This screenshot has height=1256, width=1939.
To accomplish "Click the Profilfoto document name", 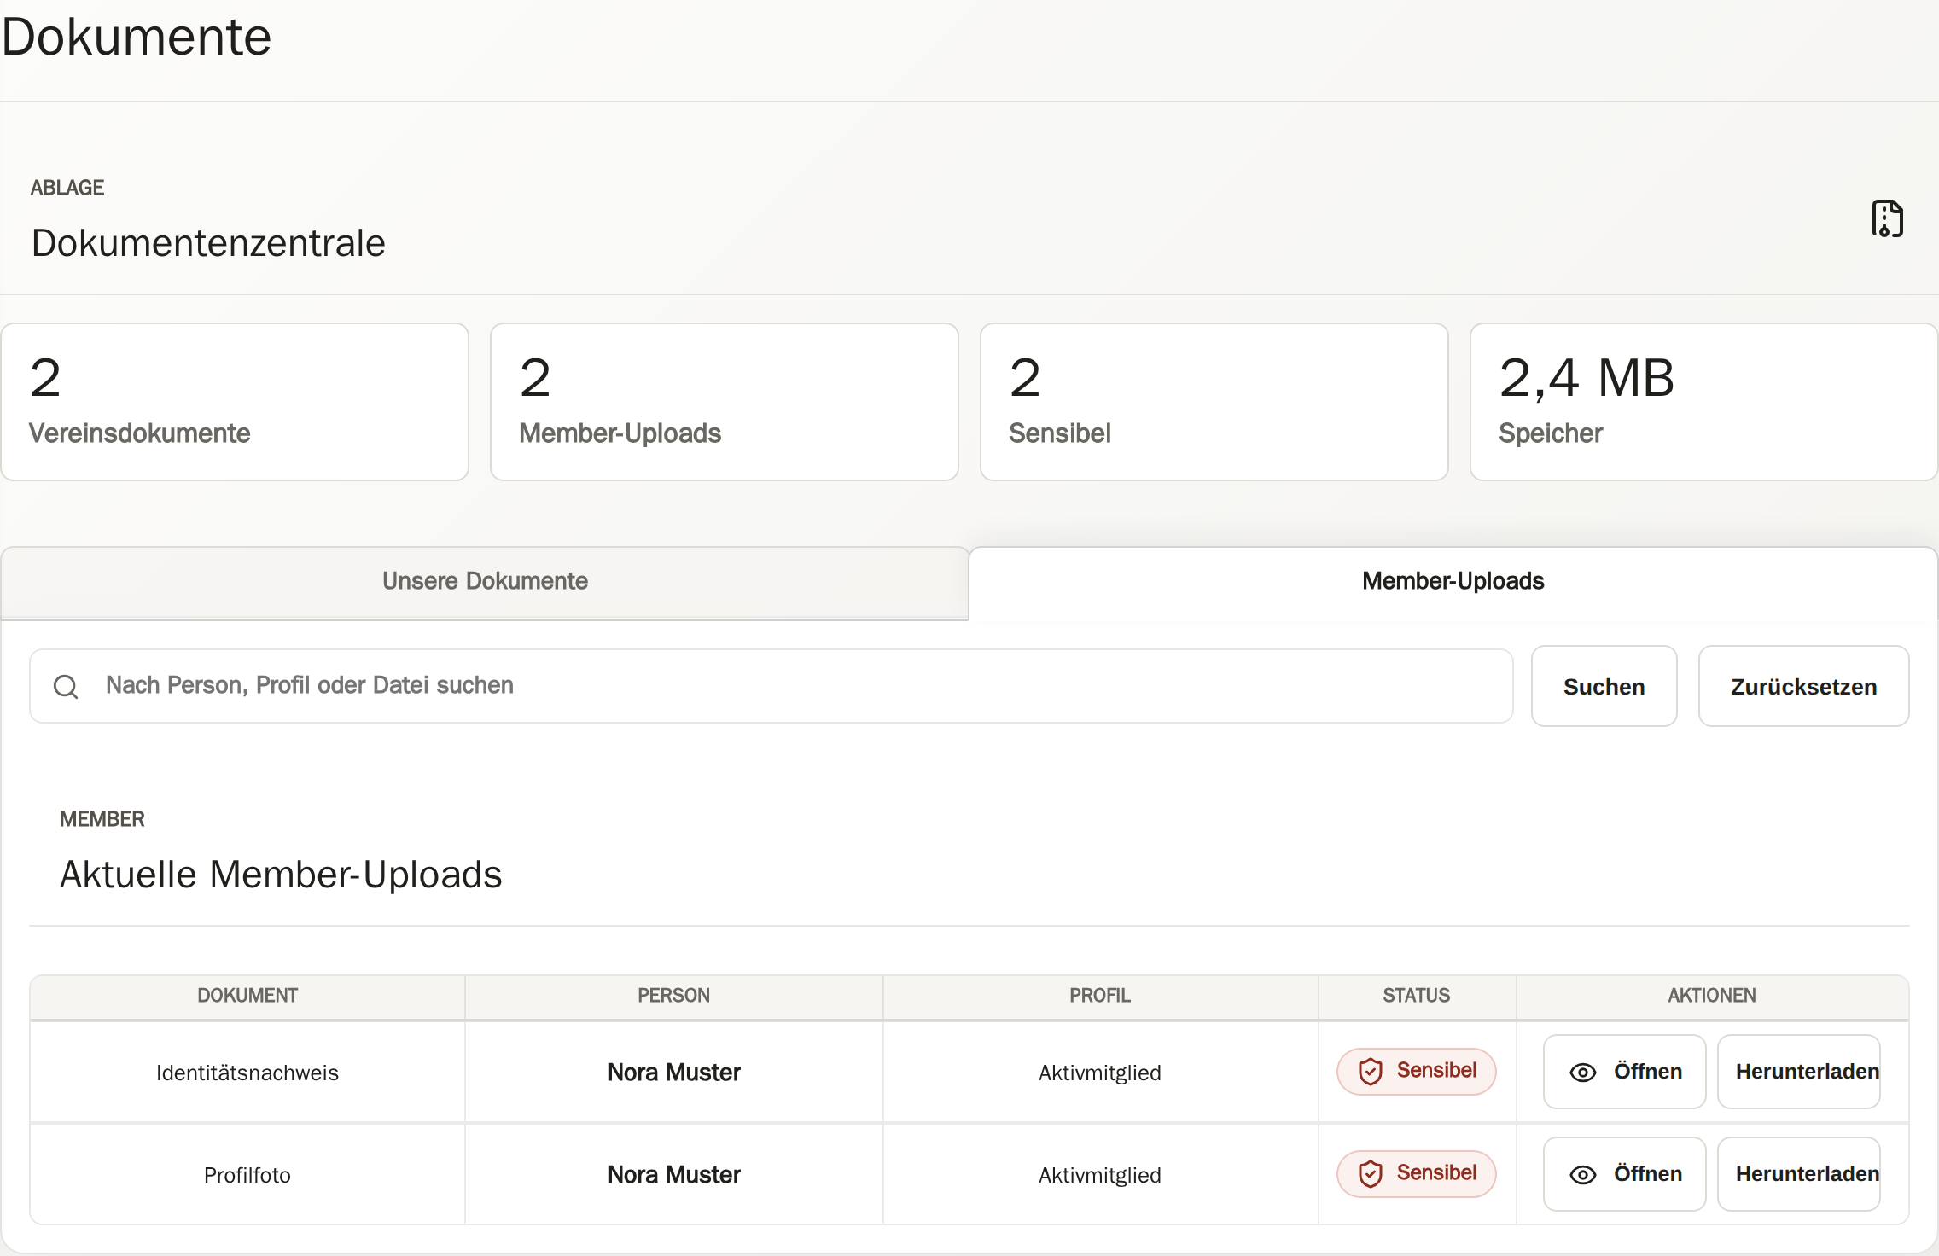I will coord(247,1175).
